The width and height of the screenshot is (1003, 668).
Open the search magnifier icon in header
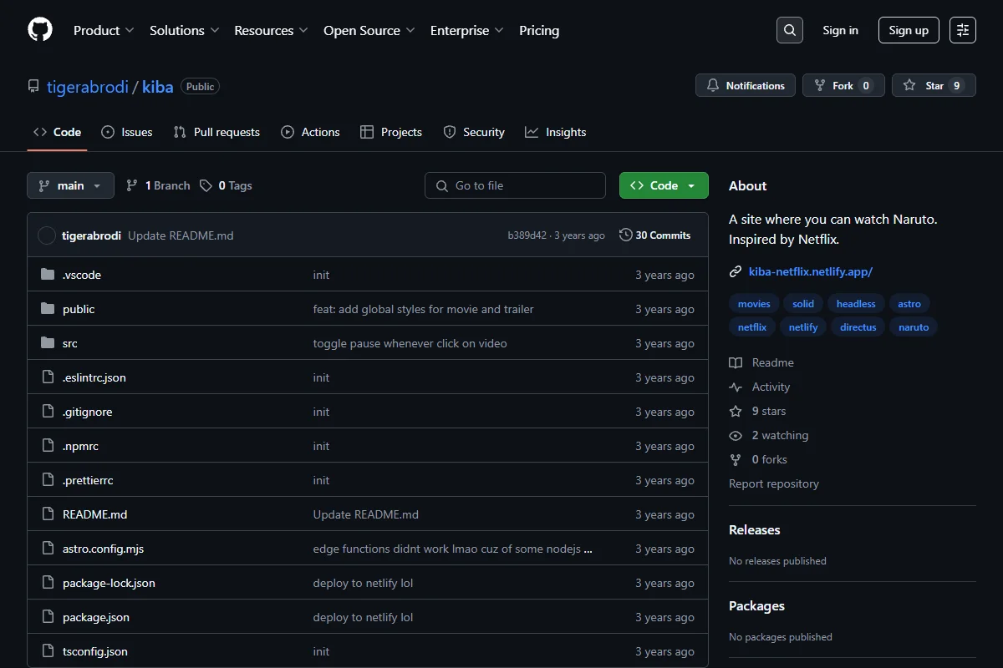pyautogui.click(x=790, y=30)
